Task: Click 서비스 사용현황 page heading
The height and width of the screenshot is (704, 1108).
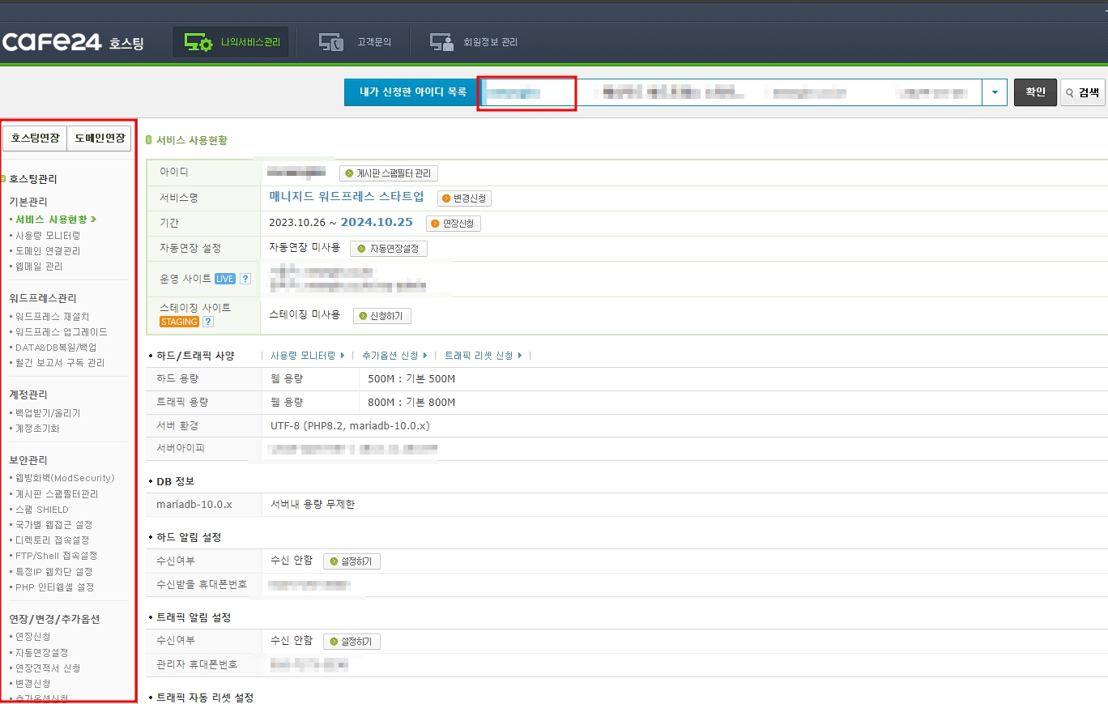Action: pyautogui.click(x=192, y=140)
